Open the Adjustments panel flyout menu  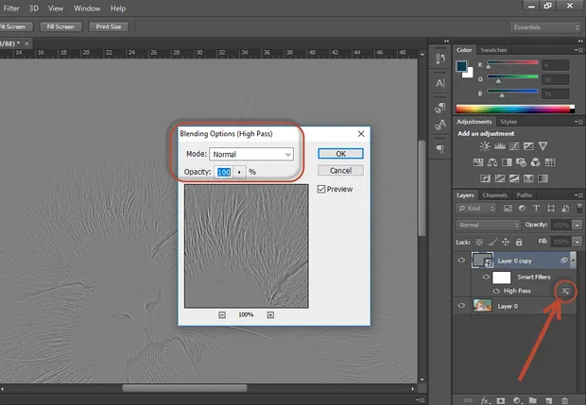578,122
